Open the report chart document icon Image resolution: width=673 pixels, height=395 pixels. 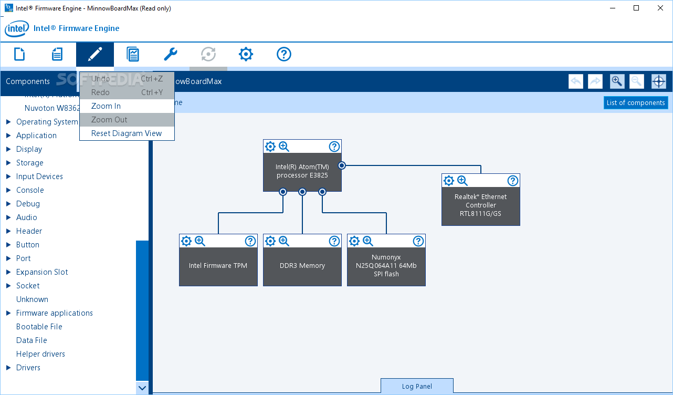pos(133,54)
